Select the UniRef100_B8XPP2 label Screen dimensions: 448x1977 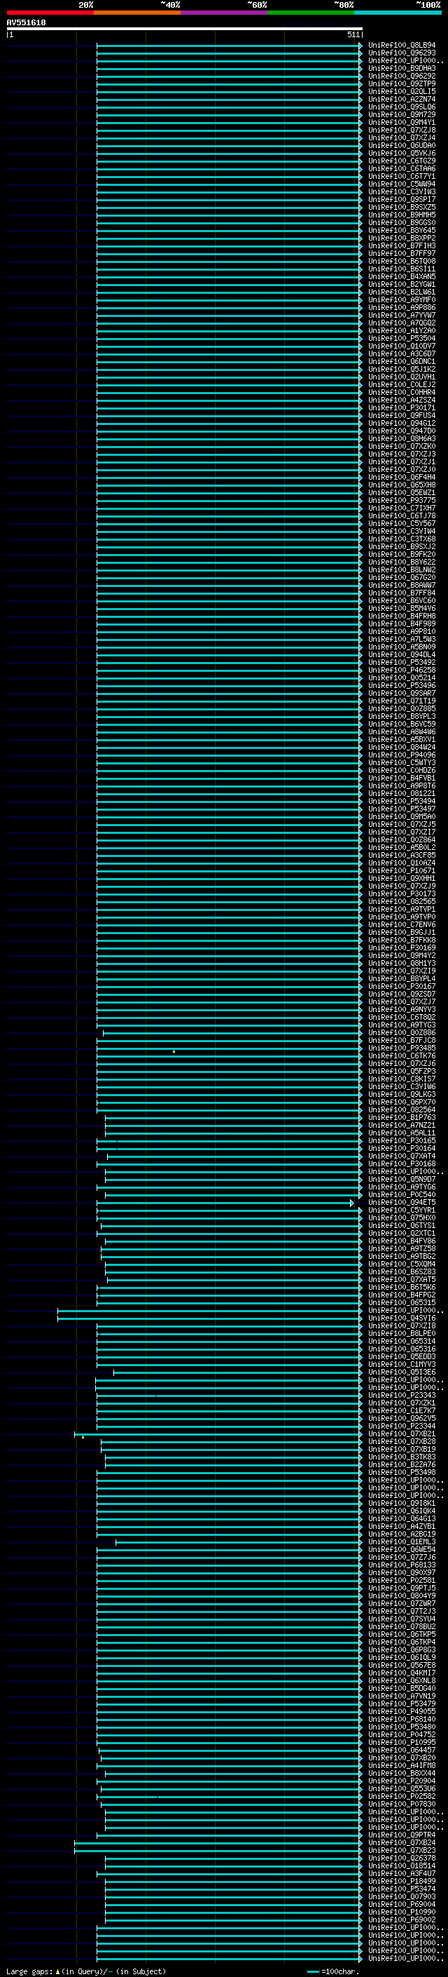point(402,238)
